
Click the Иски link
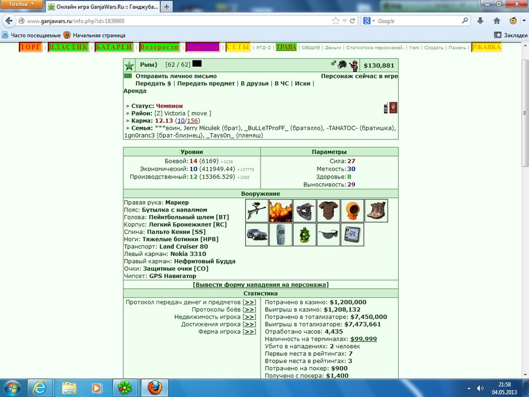pyautogui.click(x=303, y=84)
